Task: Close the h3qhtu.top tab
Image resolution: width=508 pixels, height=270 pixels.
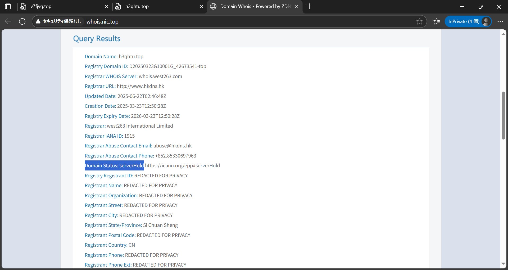Action: (x=201, y=7)
